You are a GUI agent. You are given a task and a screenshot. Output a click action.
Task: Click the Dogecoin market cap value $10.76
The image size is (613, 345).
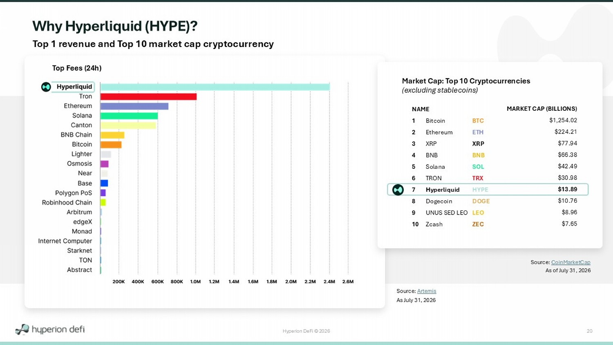pyautogui.click(x=567, y=201)
